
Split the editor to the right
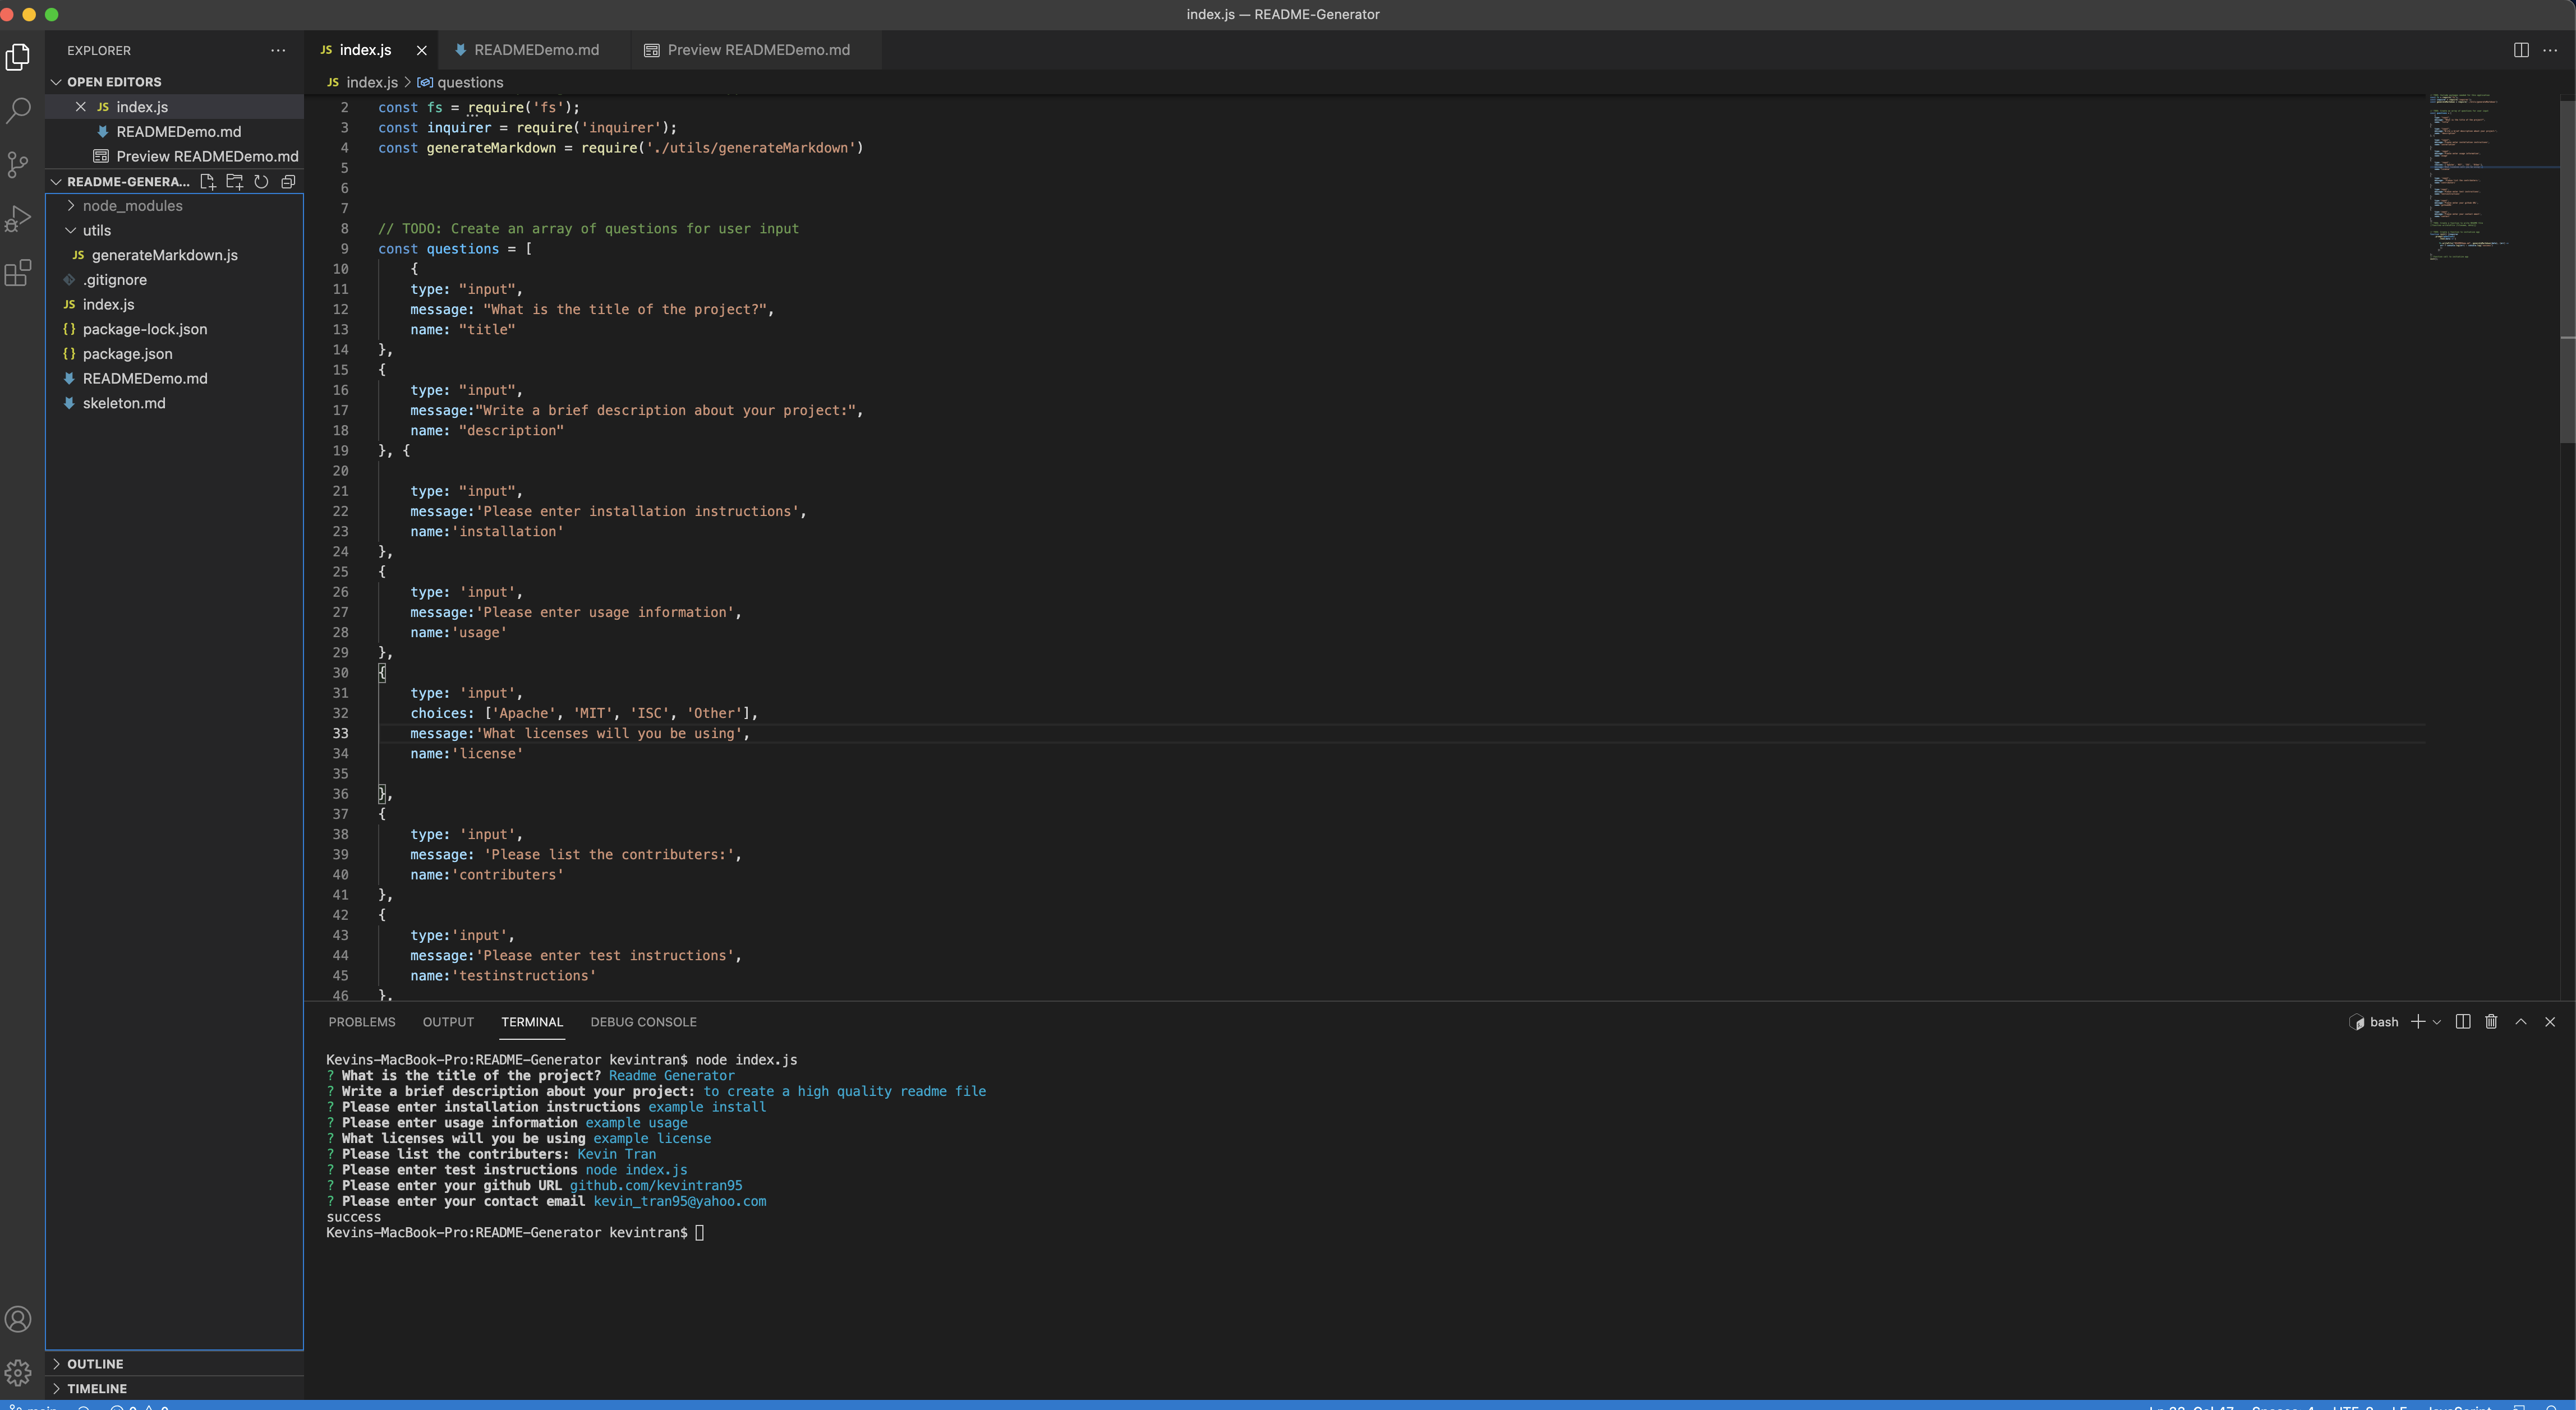[2521, 50]
